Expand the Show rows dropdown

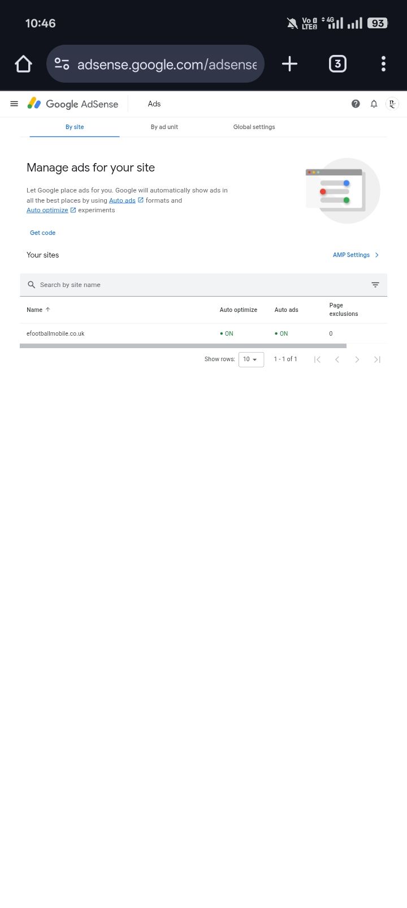tap(251, 359)
